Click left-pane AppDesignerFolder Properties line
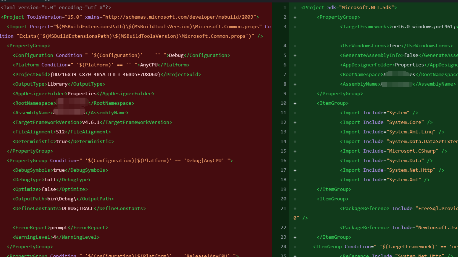The width and height of the screenshot is (458, 257). pyautogui.click(x=83, y=94)
